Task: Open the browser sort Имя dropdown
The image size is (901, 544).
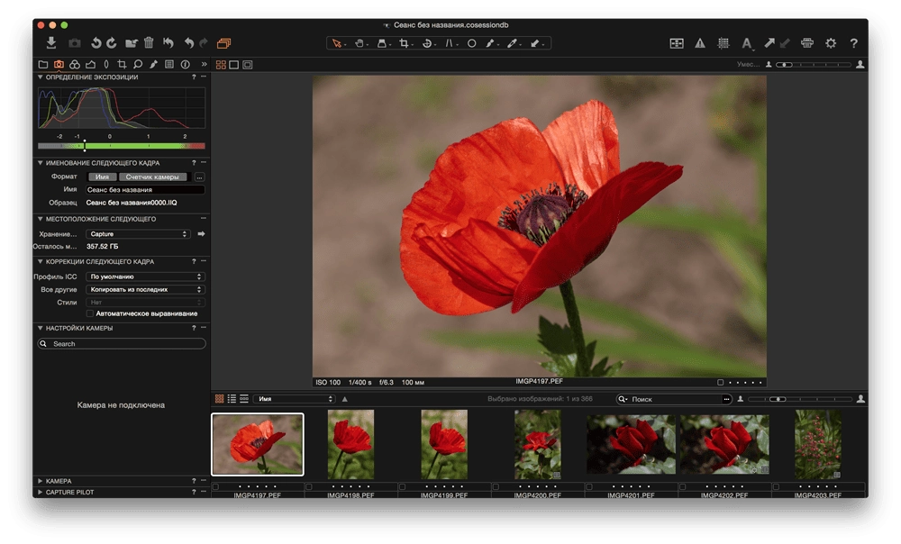Action: (295, 399)
